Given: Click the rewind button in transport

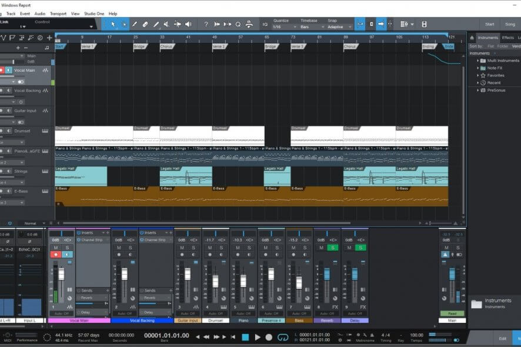Looking at the screenshot, I should pyautogui.click(x=206, y=337).
